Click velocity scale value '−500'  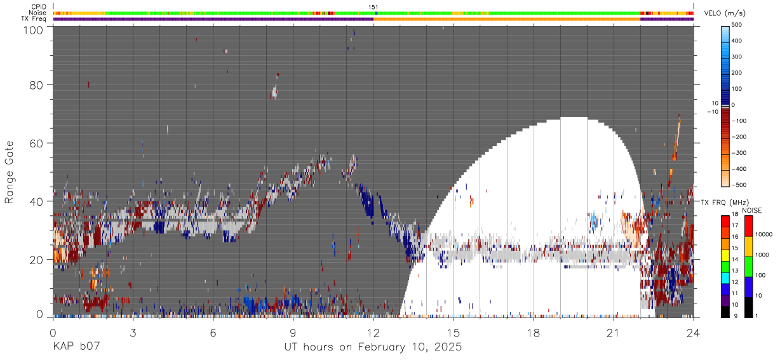click(x=738, y=185)
